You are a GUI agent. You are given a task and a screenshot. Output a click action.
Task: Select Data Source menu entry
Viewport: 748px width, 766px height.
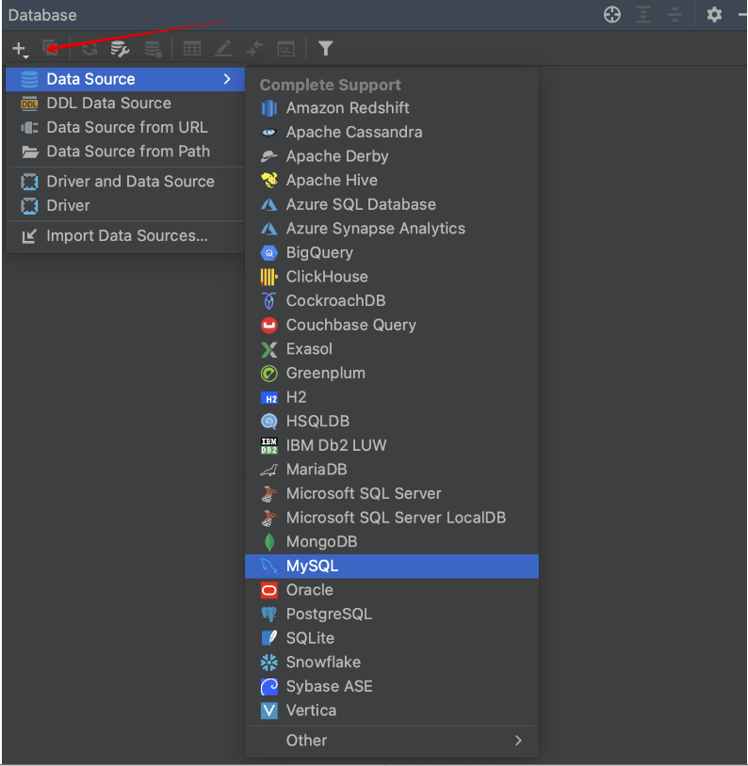tap(125, 79)
